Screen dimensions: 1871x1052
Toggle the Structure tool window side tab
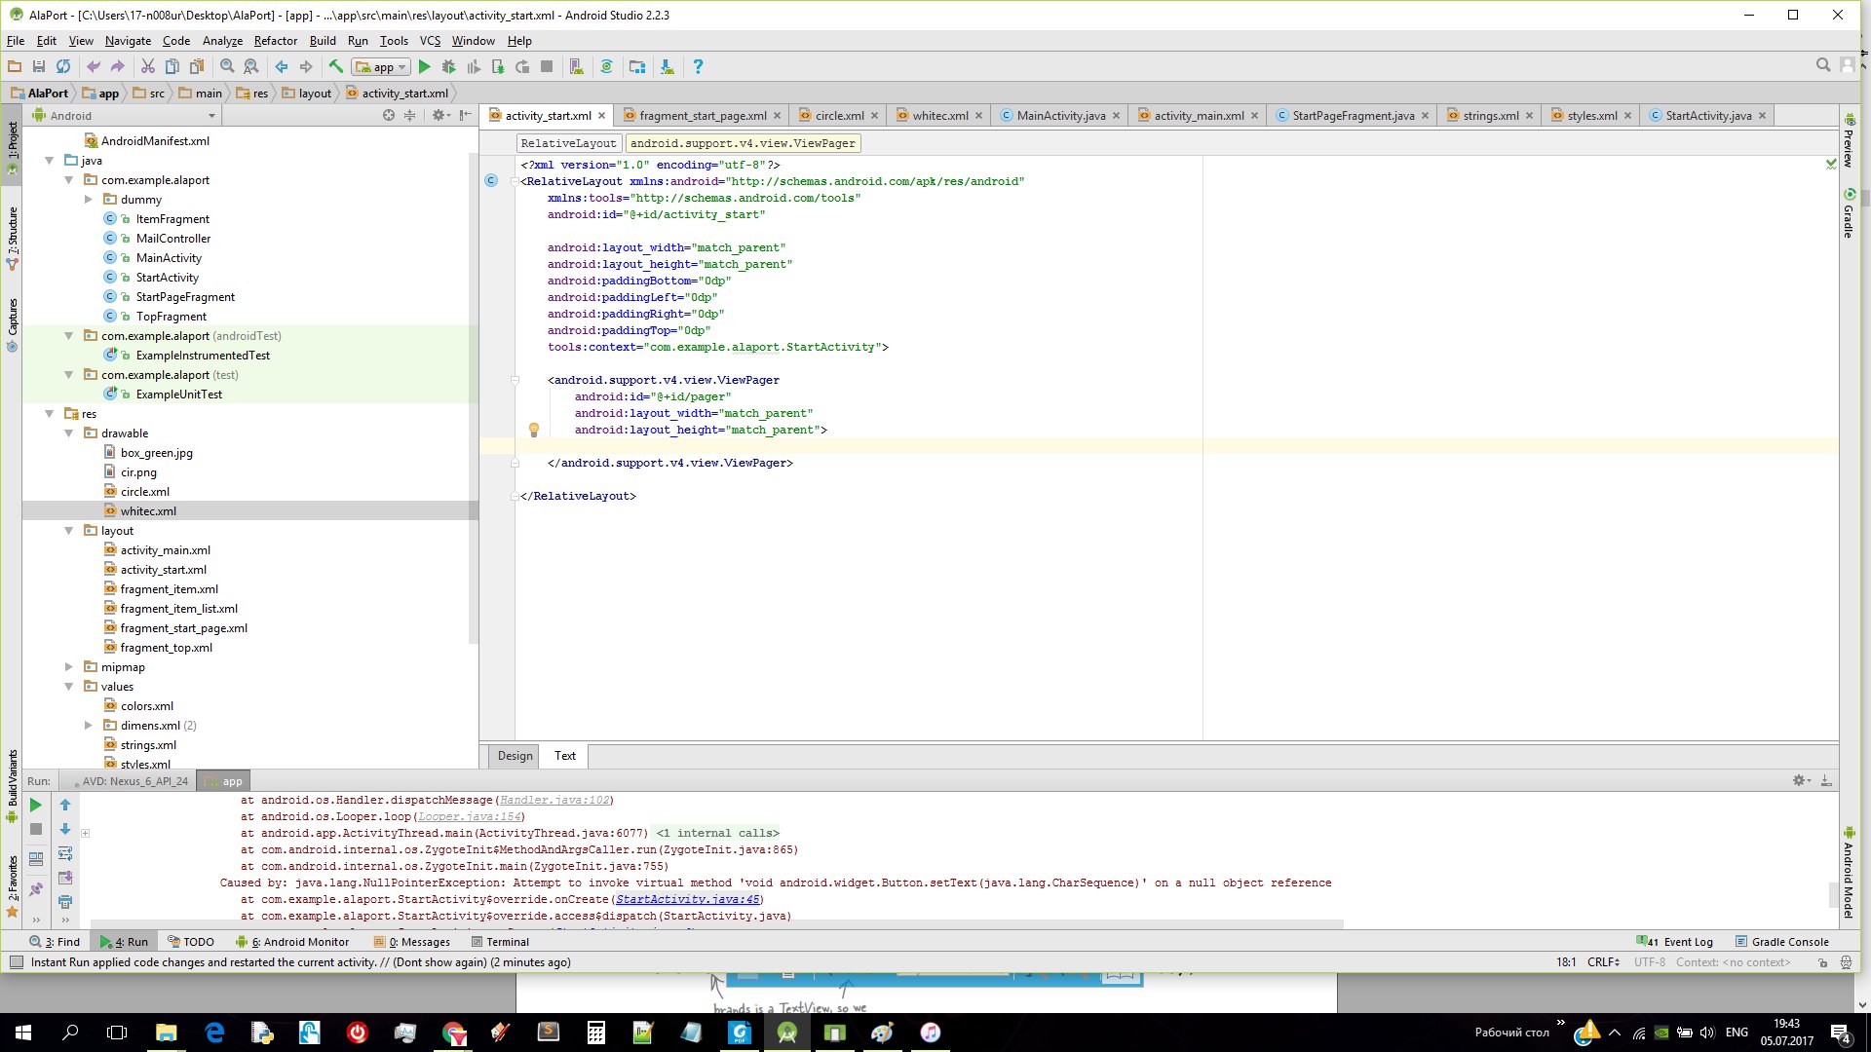click(x=12, y=238)
